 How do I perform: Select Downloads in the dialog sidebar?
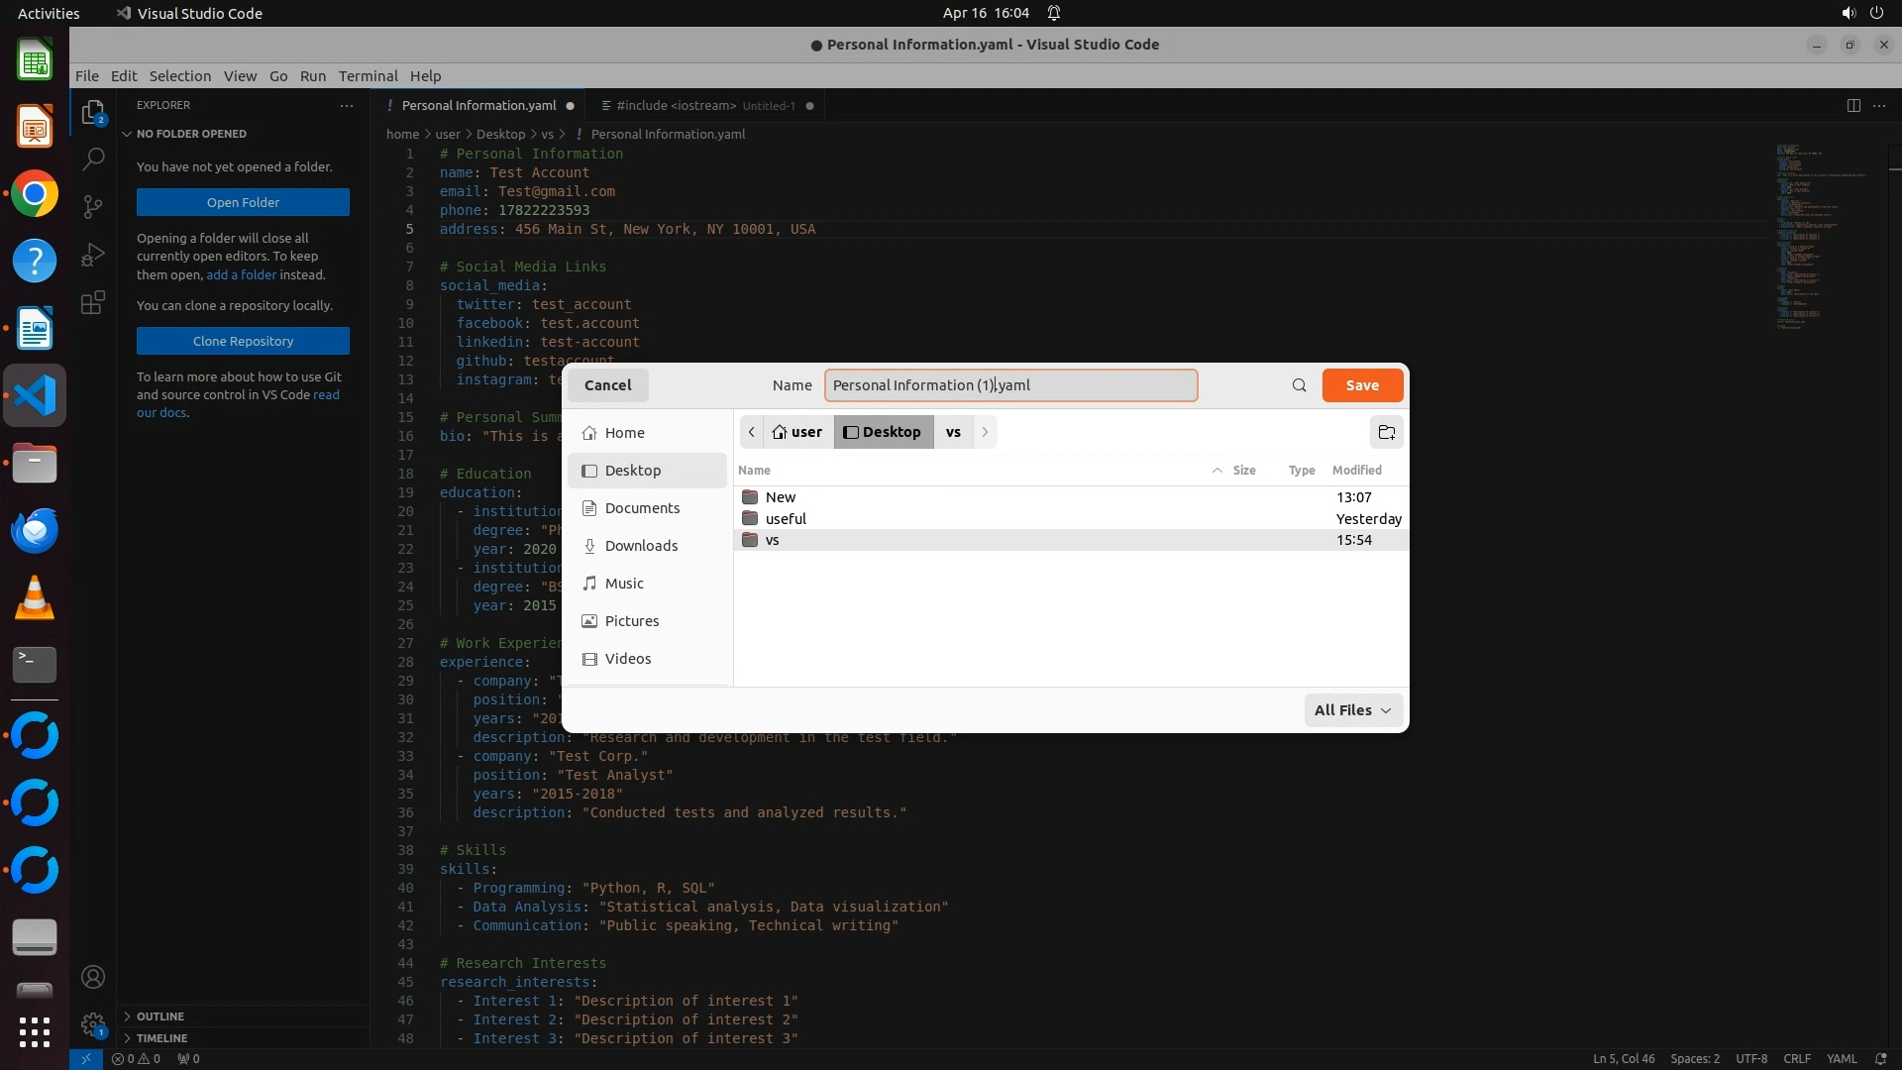[x=641, y=546]
